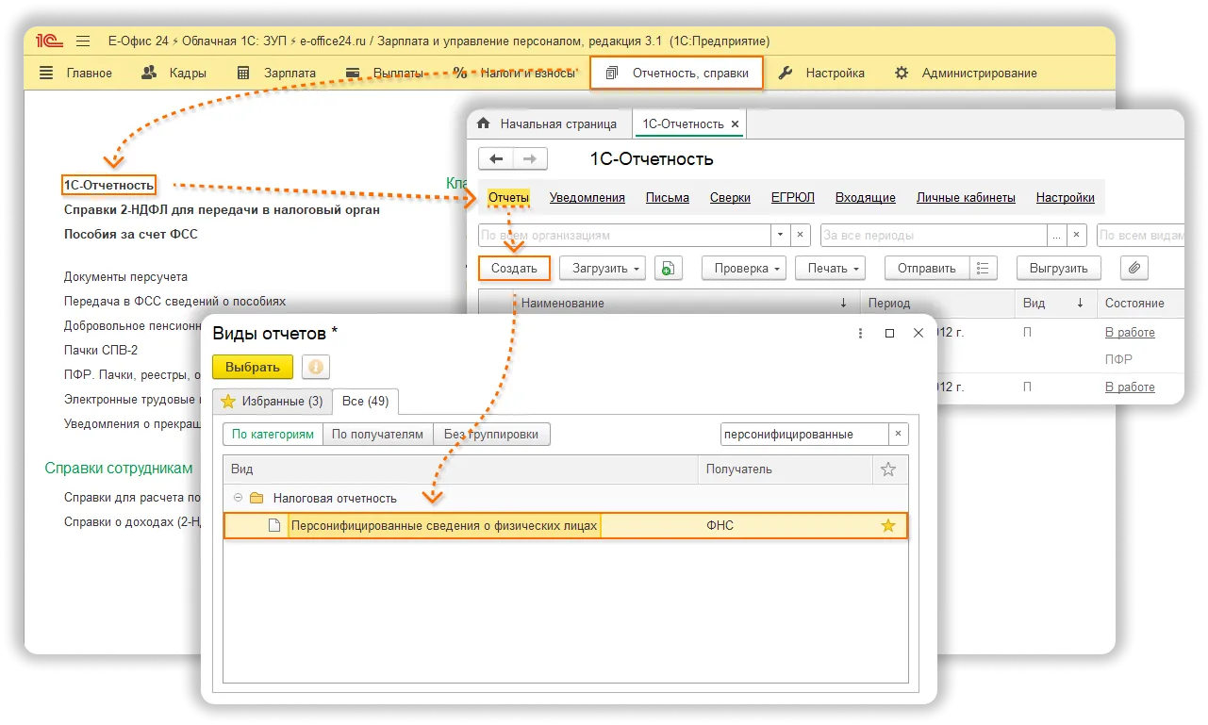Switch to Начальная страница tab
The height and width of the screenshot is (725, 1208).
click(x=548, y=124)
